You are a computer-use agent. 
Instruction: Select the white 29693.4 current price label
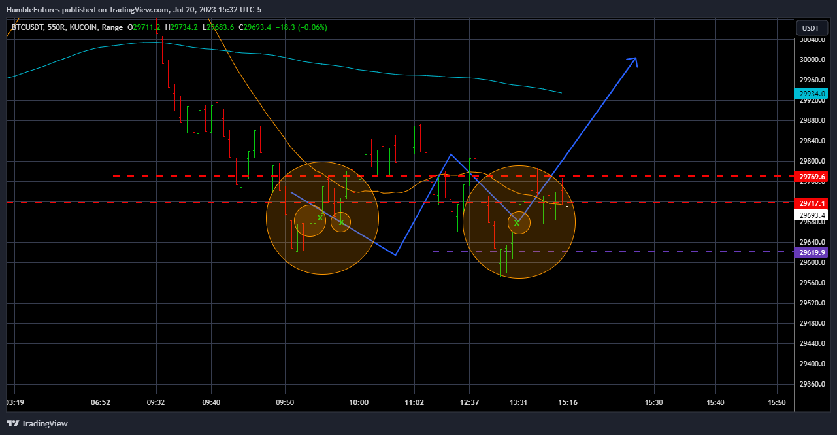pos(810,215)
